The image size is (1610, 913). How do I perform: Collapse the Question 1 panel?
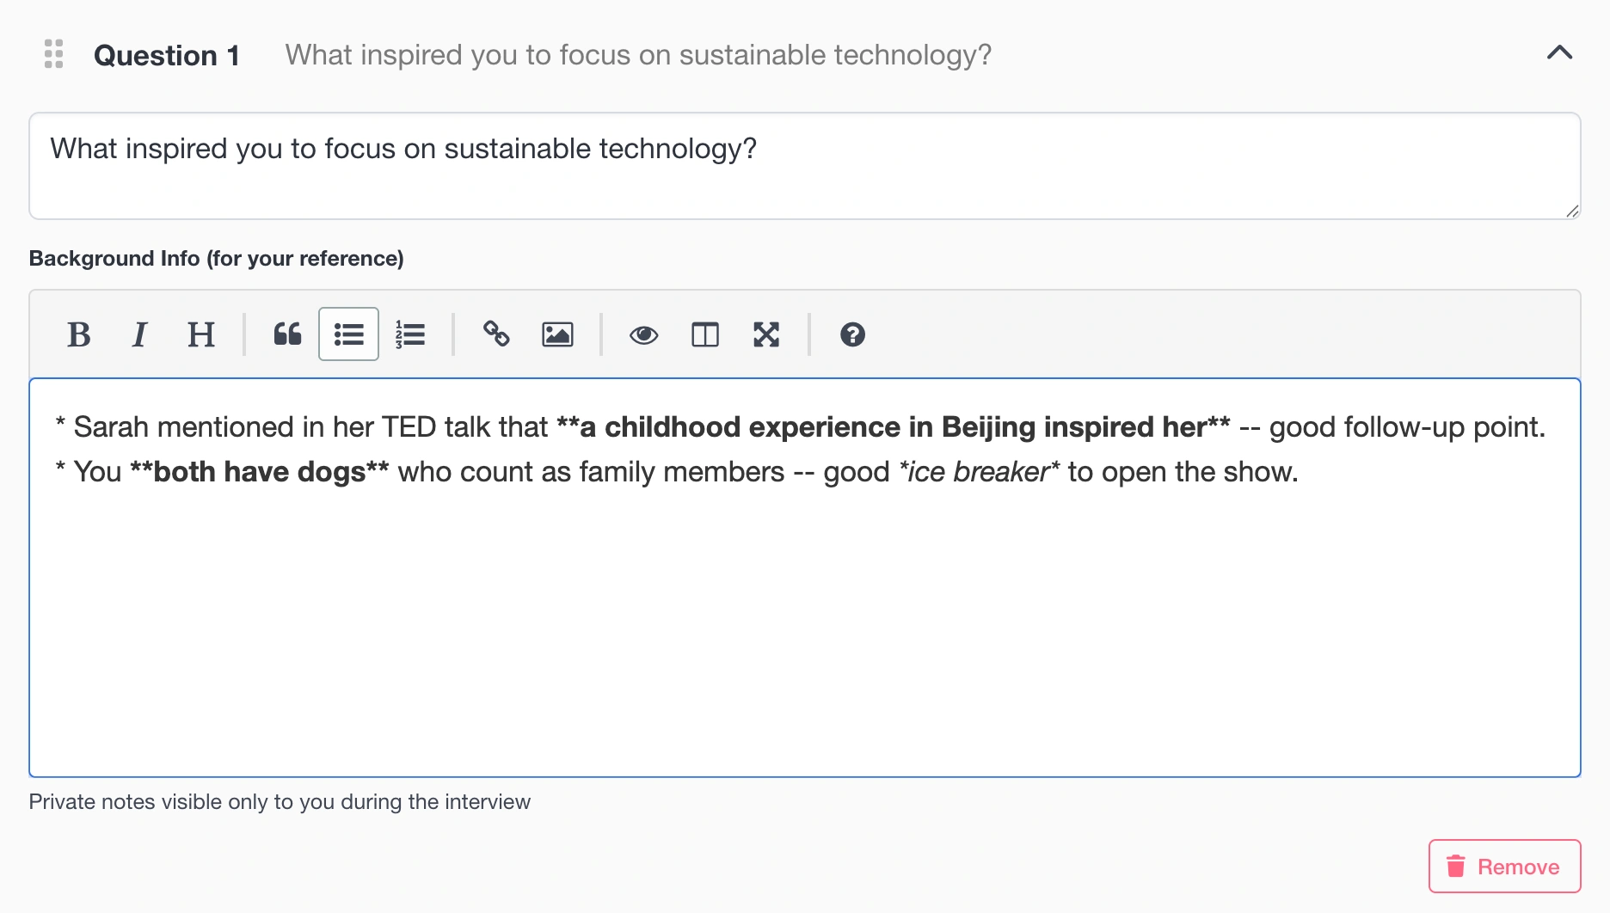click(x=1559, y=53)
